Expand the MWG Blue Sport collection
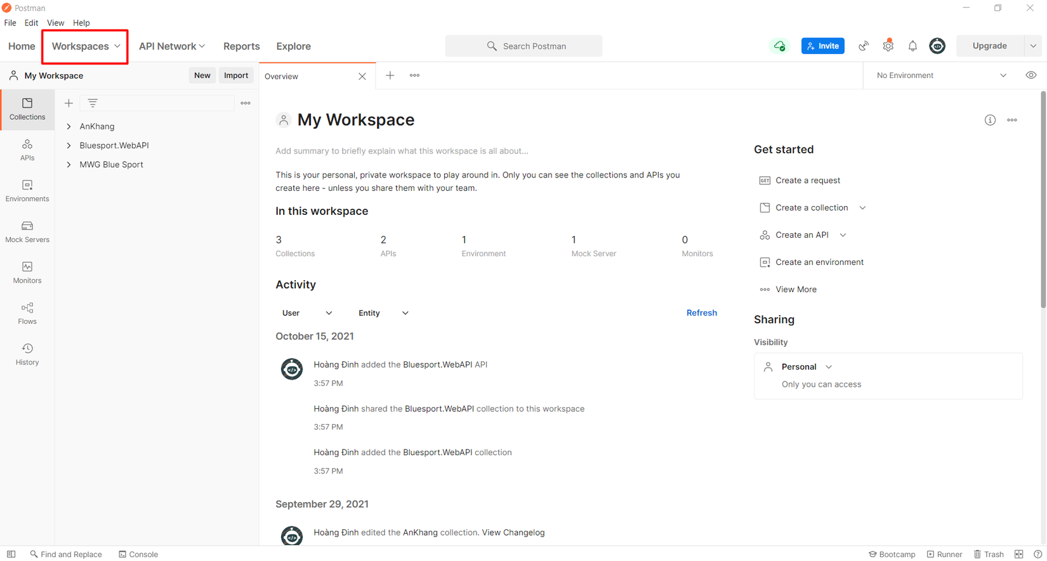1047x561 pixels. (x=69, y=164)
